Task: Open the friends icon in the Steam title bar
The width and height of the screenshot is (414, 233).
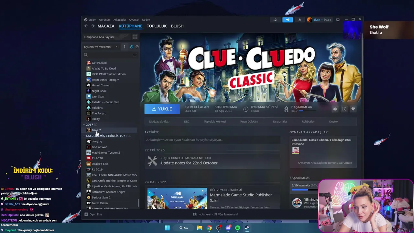Action: tap(275, 20)
